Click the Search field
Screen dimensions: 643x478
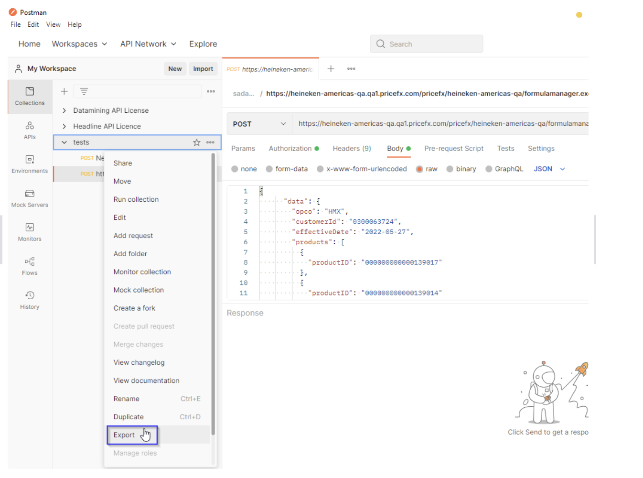tap(427, 44)
